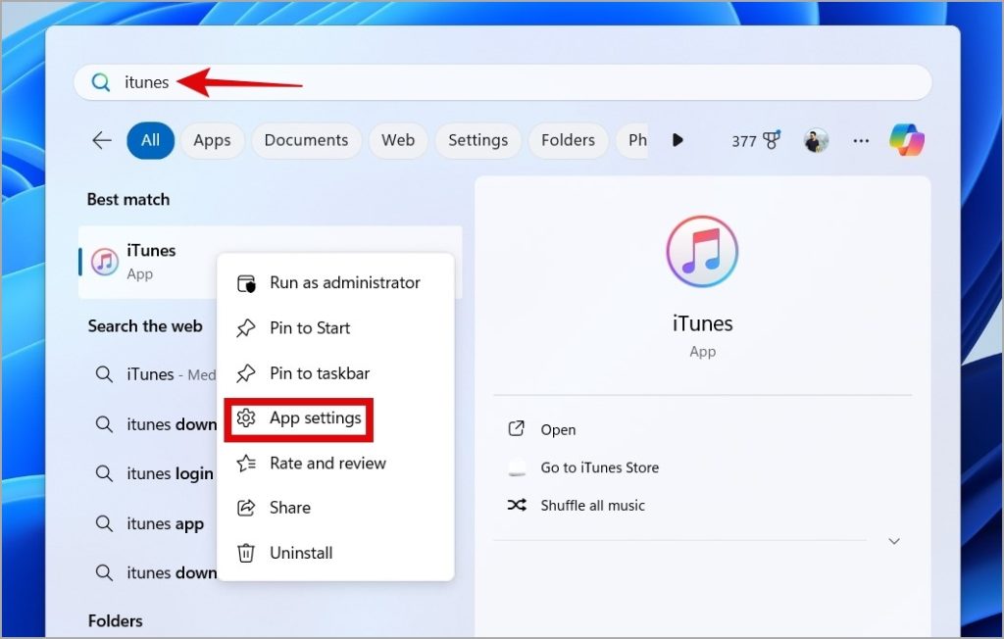Click the magnifier beside itunes app

pyautogui.click(x=104, y=523)
